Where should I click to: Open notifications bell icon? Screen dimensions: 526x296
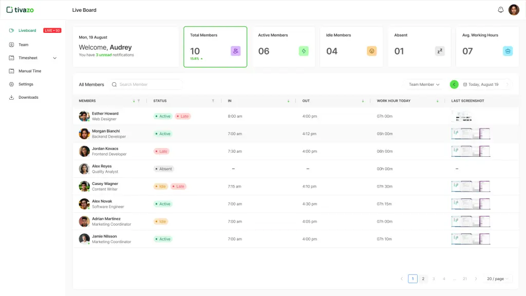click(501, 10)
